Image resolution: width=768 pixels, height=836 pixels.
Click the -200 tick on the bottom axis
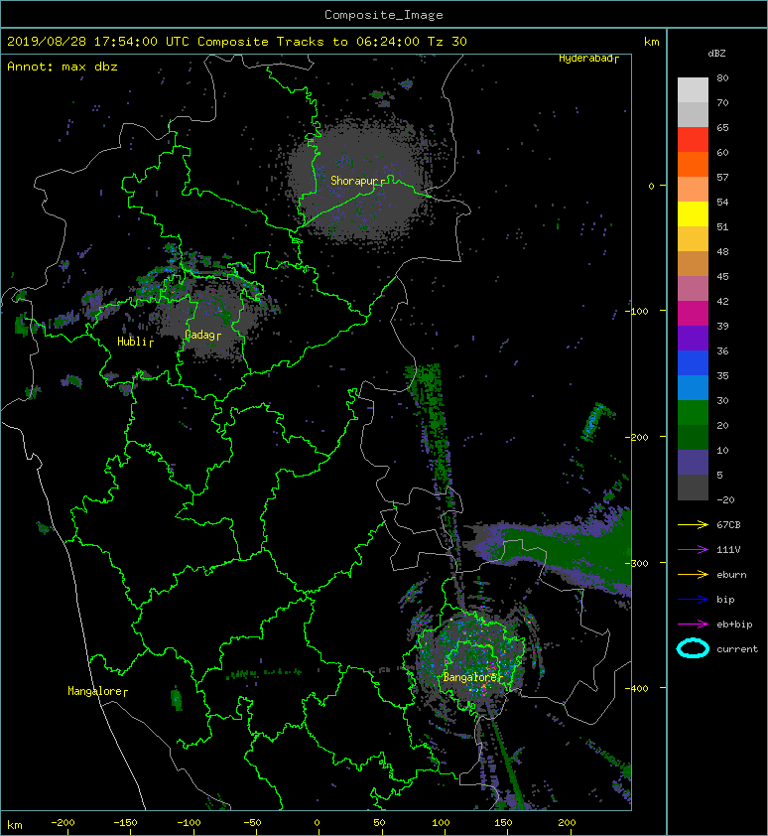[x=63, y=823]
